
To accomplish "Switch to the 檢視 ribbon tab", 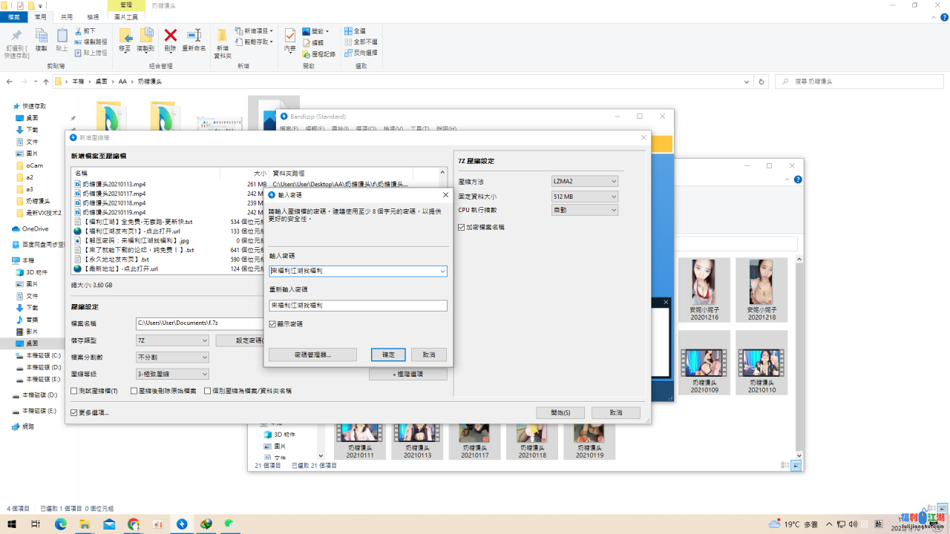I will pyautogui.click(x=93, y=16).
